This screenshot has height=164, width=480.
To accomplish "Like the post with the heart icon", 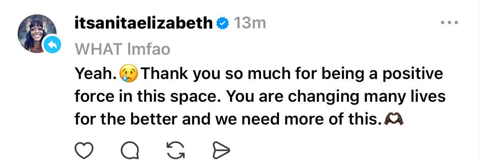I will (84, 150).
